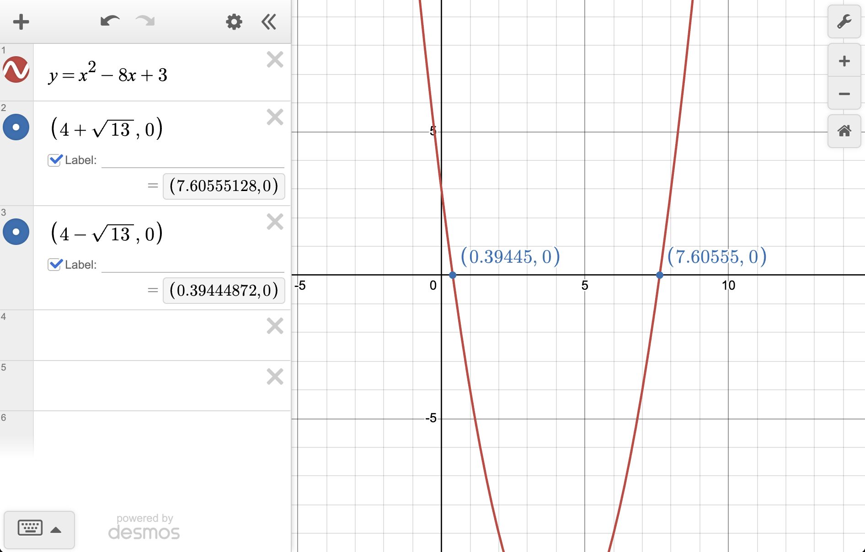This screenshot has width=865, height=552.
Task: Reset graph to default home view
Action: (x=844, y=131)
